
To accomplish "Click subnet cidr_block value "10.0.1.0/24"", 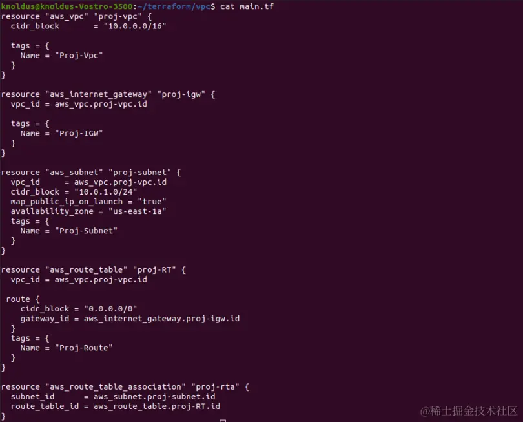I will tap(105, 192).
